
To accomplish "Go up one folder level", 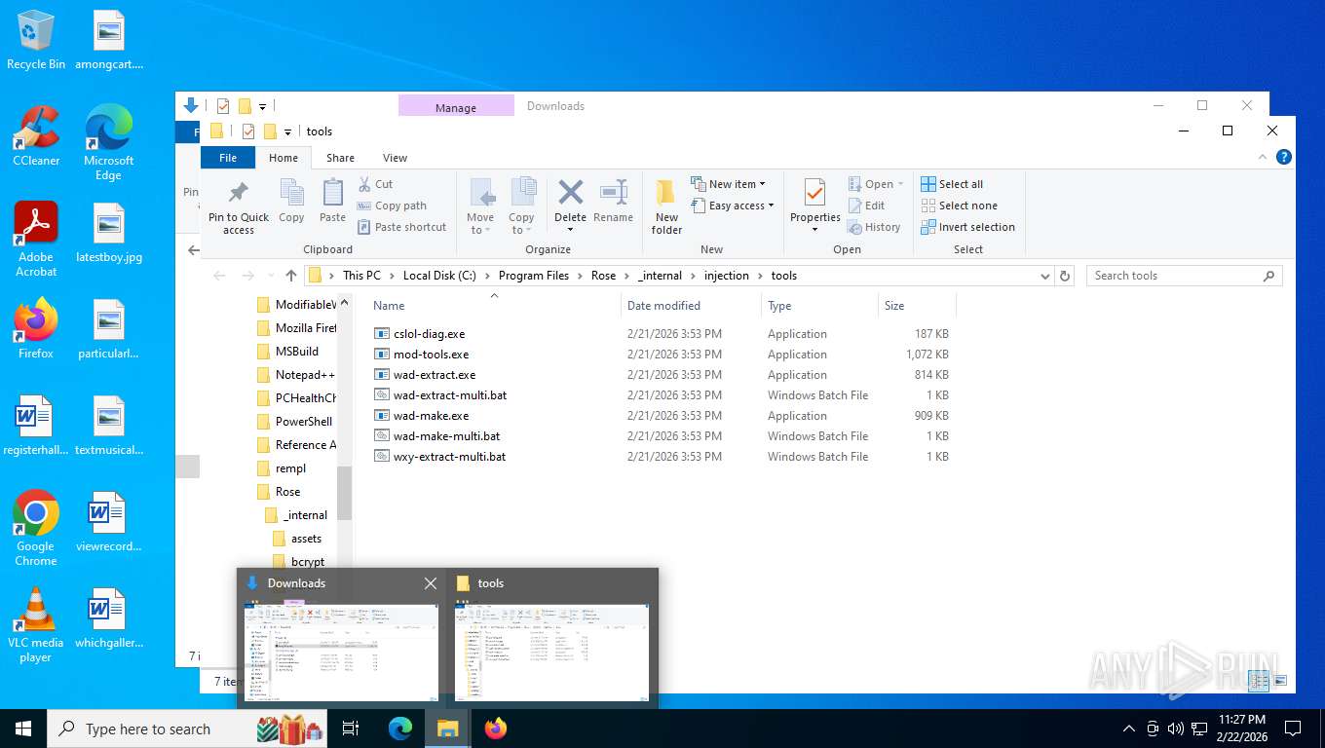I will point(291,276).
